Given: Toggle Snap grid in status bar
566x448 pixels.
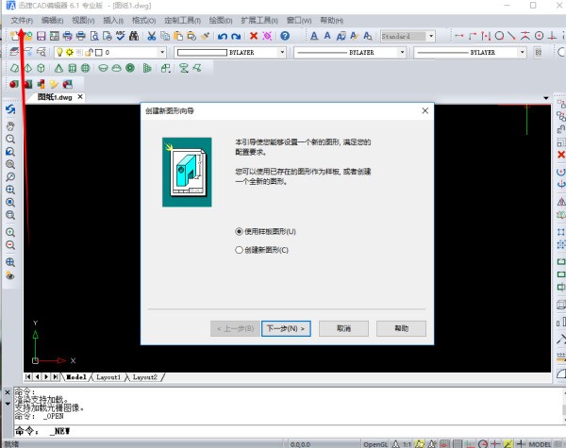Looking at the screenshot, I should [x=444, y=444].
